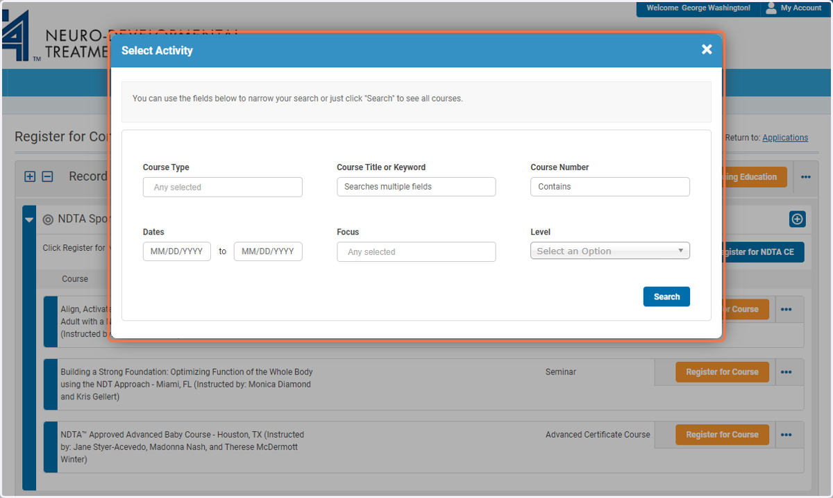The width and height of the screenshot is (833, 498).
Task: Click the 'NDTA Approved Advanced Baby Course' title
Action: pyautogui.click(x=183, y=447)
